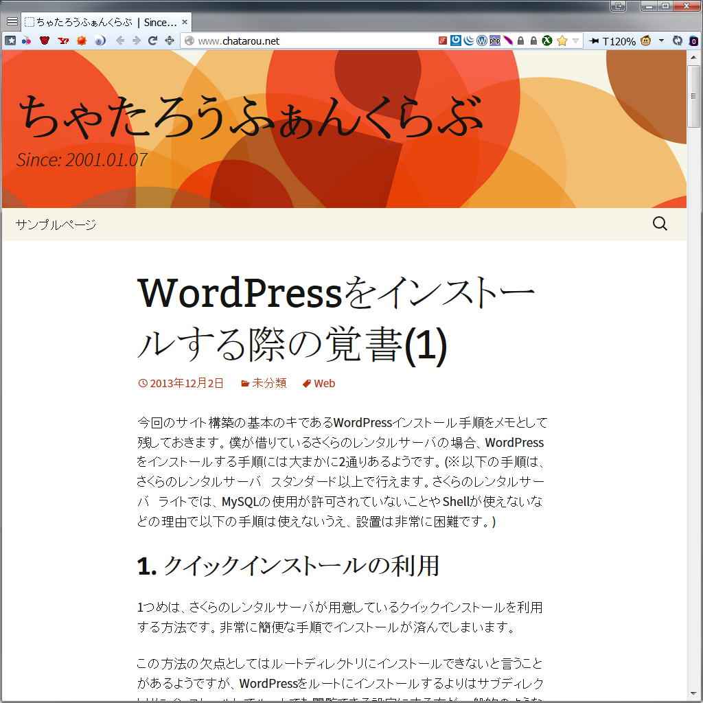Screen dimensions: 703x703
Task: Click the Since: 2001.01.07 tagline text
Action: (82, 160)
